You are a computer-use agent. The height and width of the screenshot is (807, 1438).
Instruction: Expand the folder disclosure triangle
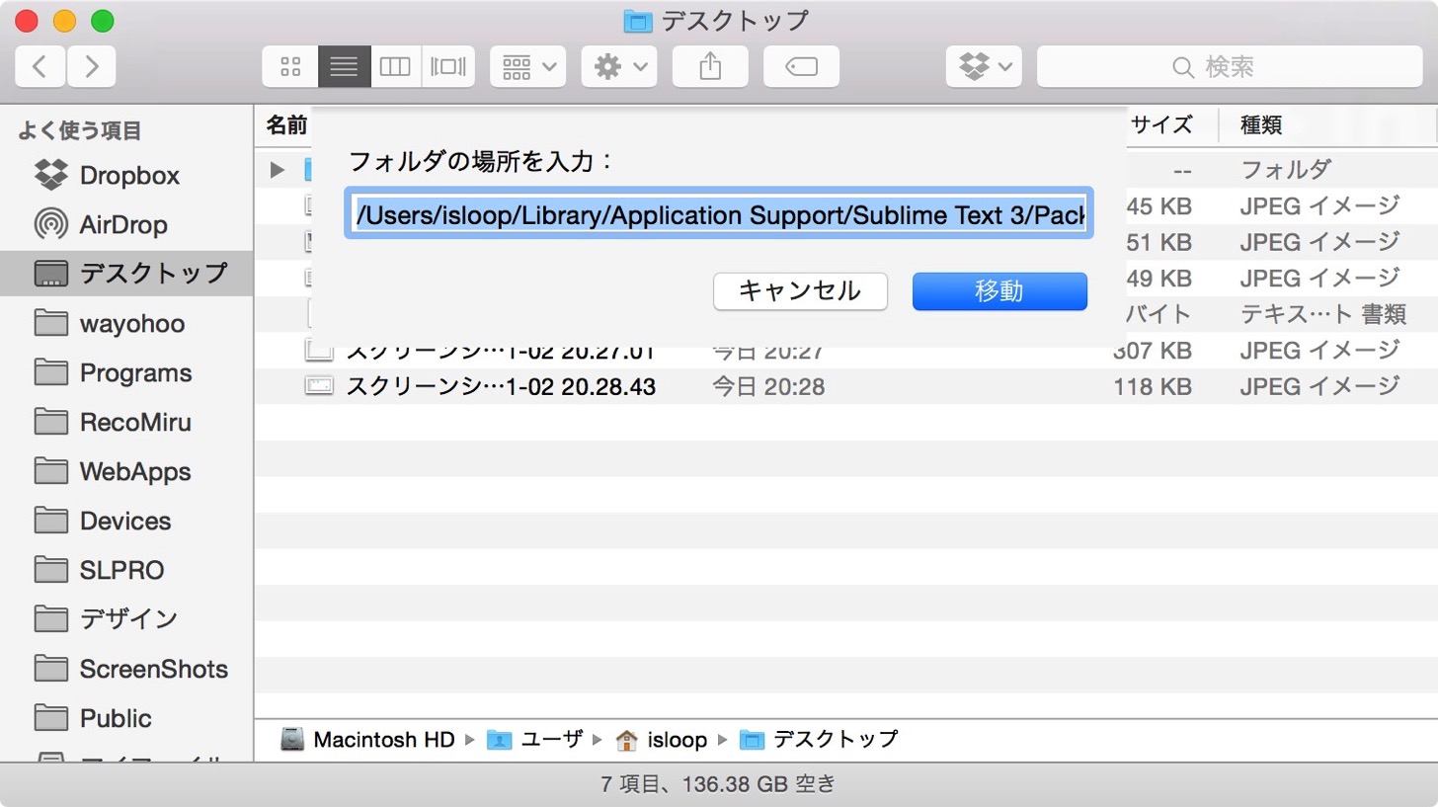[278, 170]
